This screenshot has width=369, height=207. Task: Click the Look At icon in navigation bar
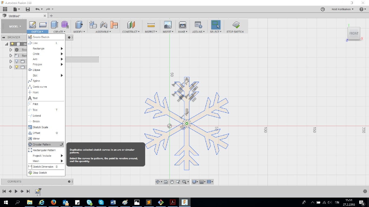click(166, 182)
